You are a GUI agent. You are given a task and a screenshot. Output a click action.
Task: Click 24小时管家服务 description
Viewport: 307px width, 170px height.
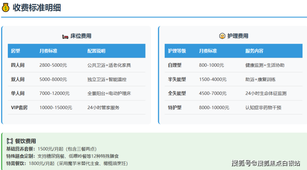click(103, 107)
